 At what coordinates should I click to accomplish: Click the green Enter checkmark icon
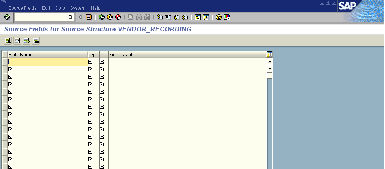[7, 17]
